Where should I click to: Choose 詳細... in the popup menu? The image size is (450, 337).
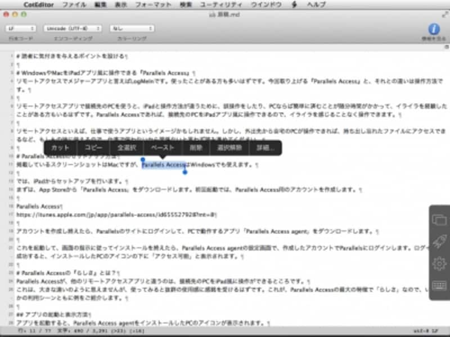click(265, 148)
